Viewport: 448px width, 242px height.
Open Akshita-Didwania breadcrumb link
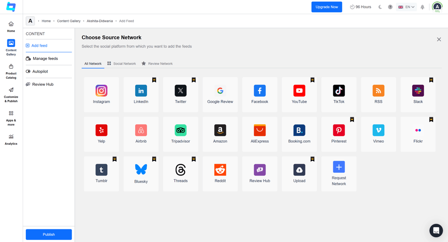100,21
